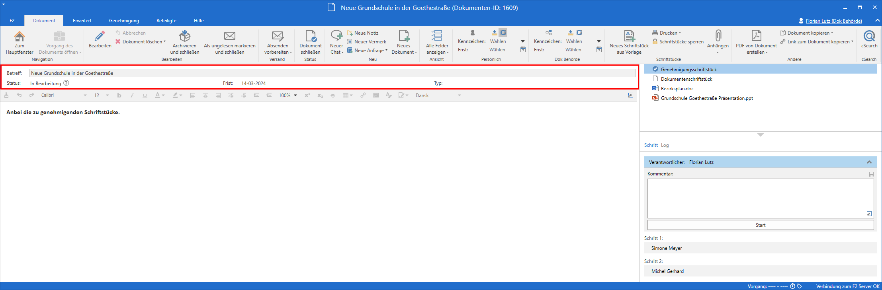The height and width of the screenshot is (290, 882).
Task: Toggle bold formatting in editor toolbar
Action: pos(119,95)
